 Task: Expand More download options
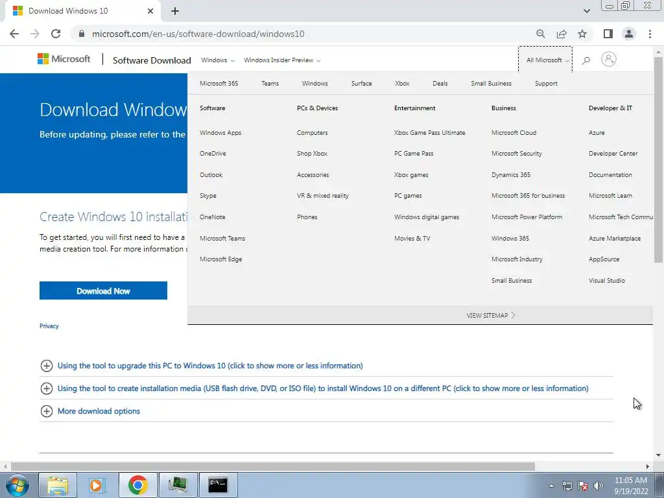coord(89,410)
